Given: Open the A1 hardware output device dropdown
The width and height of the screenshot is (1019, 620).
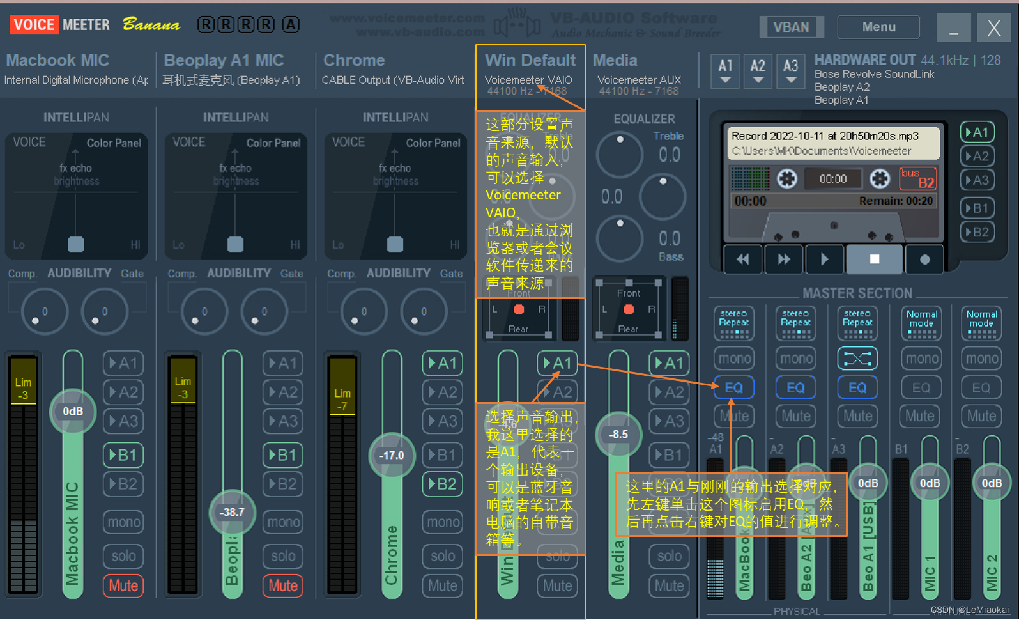Looking at the screenshot, I should 725,71.
